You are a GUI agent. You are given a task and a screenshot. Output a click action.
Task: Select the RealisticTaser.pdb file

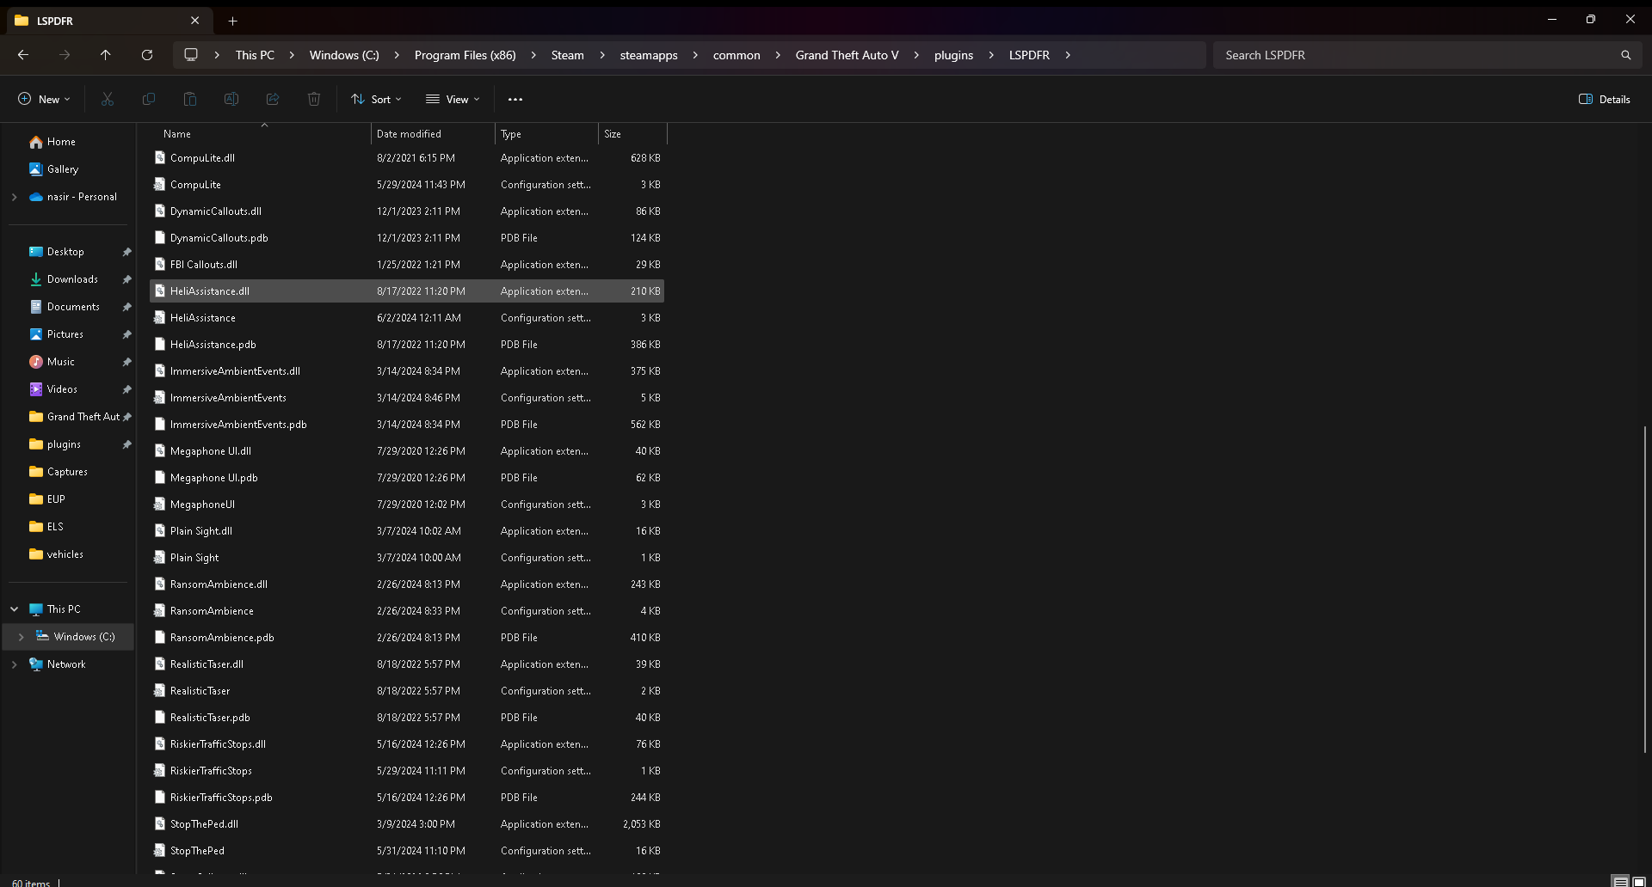[407, 718]
